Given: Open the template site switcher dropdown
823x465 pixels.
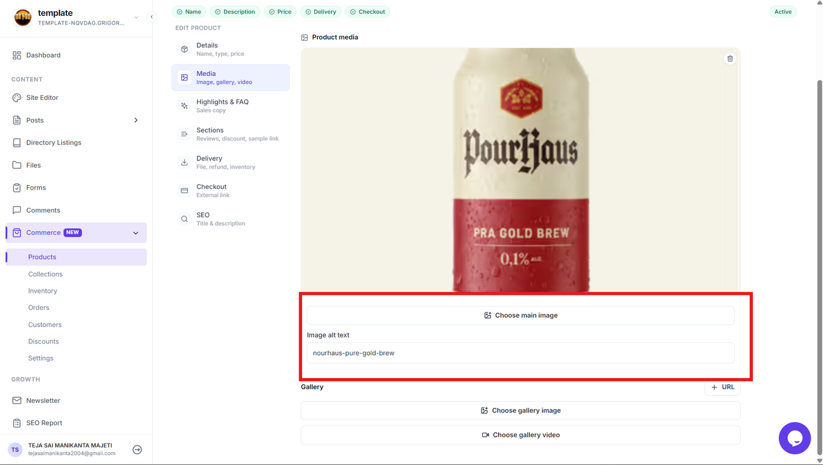Looking at the screenshot, I should [x=136, y=18].
